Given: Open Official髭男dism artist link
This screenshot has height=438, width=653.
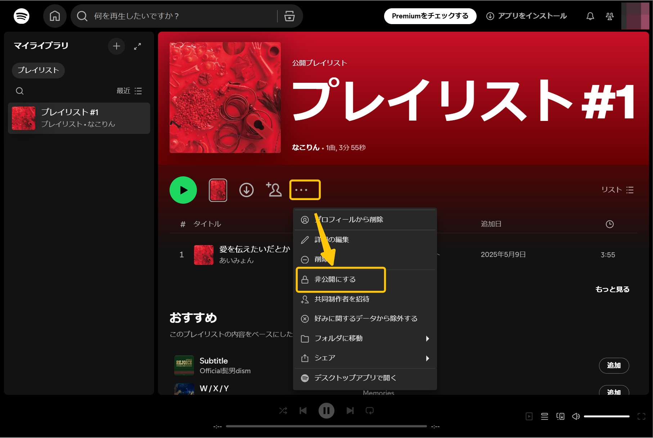Looking at the screenshot, I should pyautogui.click(x=225, y=371).
